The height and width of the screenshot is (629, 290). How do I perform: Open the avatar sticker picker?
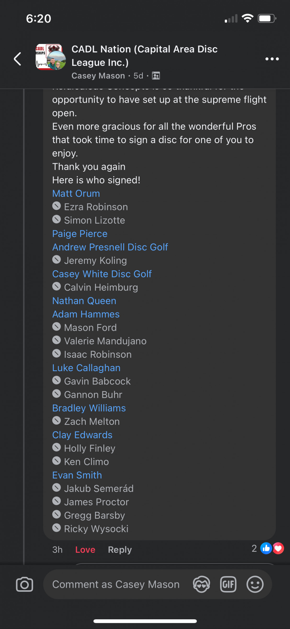tap(201, 584)
